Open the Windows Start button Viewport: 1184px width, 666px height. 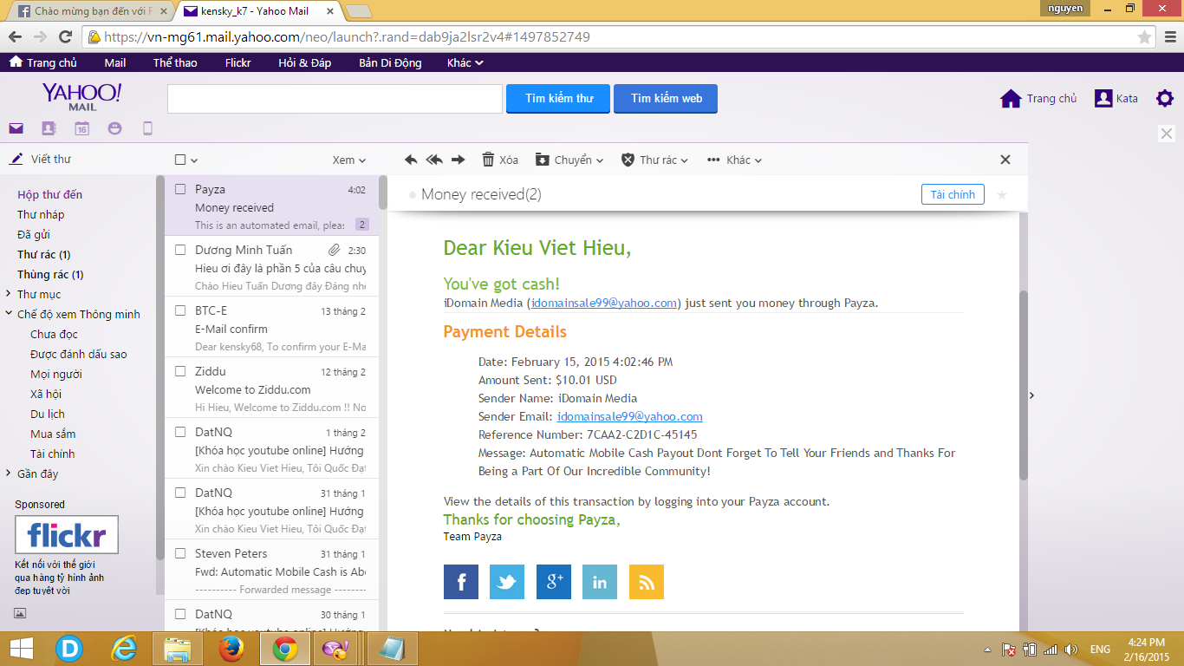21,649
